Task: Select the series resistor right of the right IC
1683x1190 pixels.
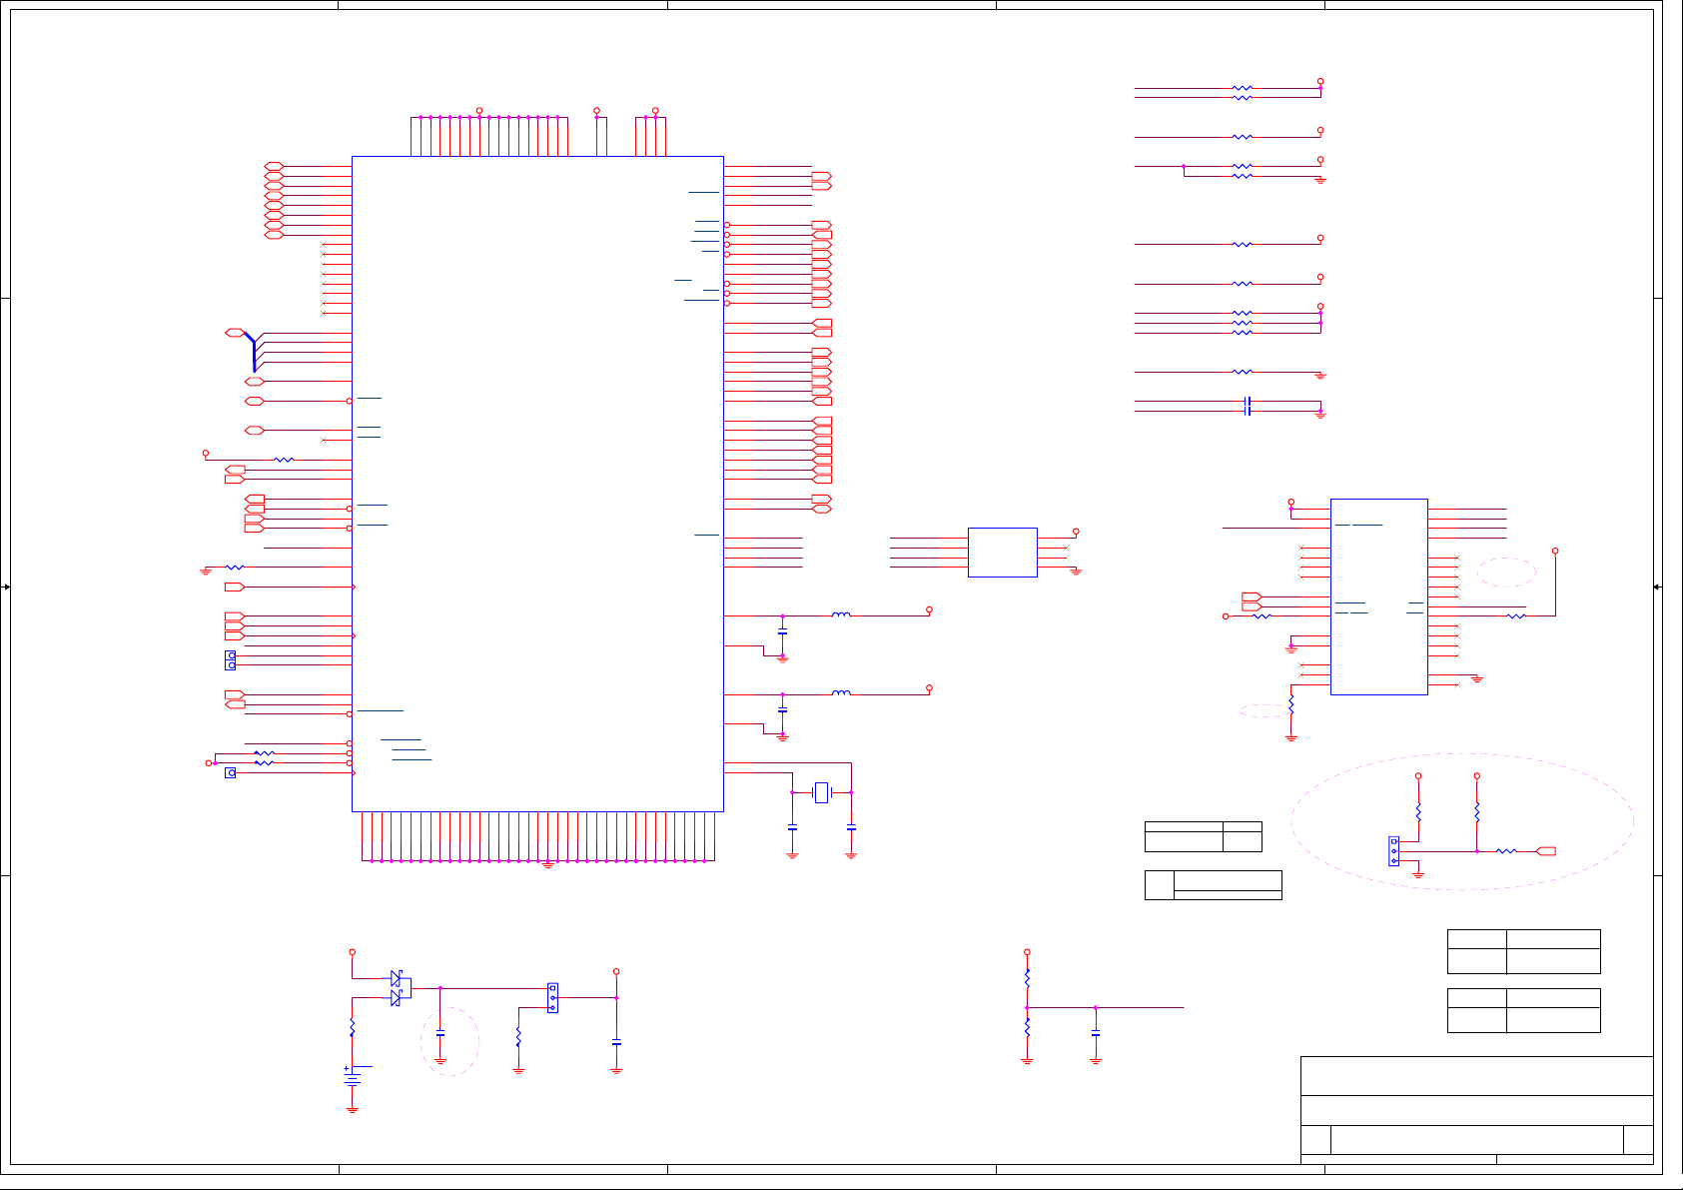Action: coord(1515,615)
